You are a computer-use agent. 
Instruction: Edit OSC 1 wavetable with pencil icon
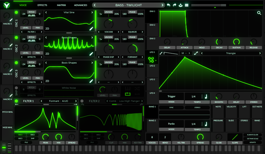[91, 29]
